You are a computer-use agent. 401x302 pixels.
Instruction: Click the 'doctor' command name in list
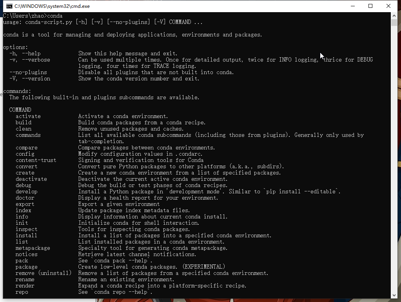point(25,198)
